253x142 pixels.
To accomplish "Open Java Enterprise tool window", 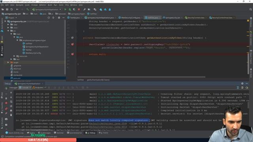I will point(74,133).
